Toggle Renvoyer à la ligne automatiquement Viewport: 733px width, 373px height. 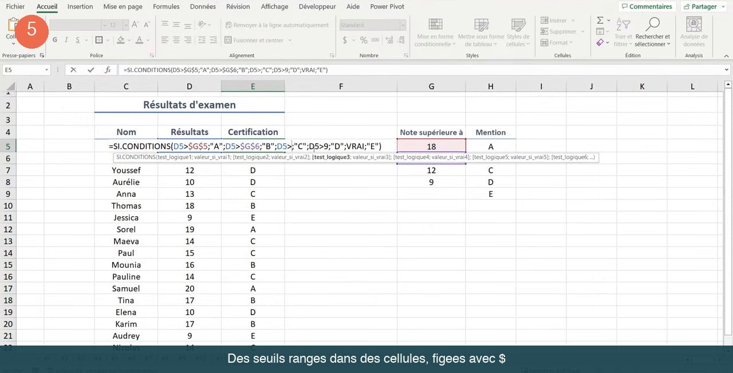click(277, 25)
